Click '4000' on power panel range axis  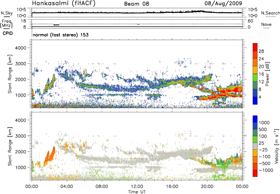click(x=21, y=48)
